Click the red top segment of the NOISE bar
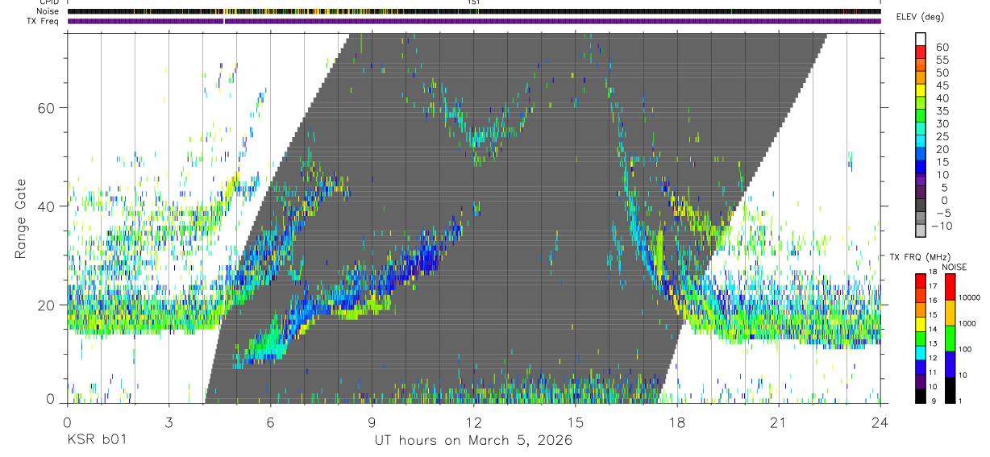This screenshot has width=990, height=457. tap(950, 287)
